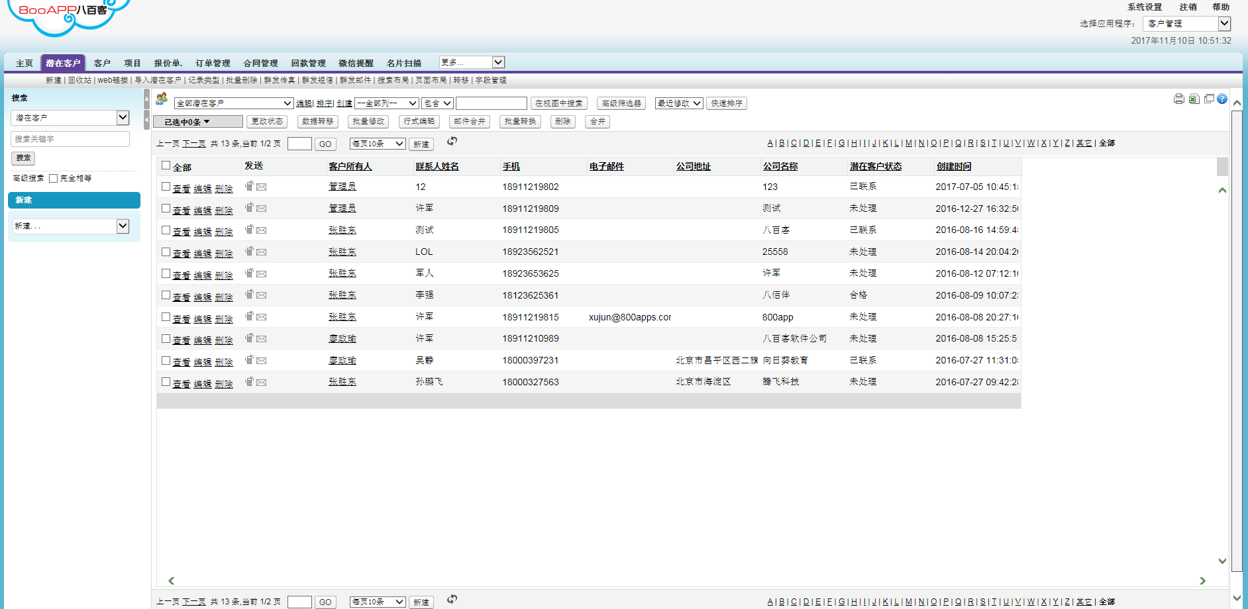Click the 导入潜在客户 link in the submenu
1248x609 pixels.
[158, 80]
